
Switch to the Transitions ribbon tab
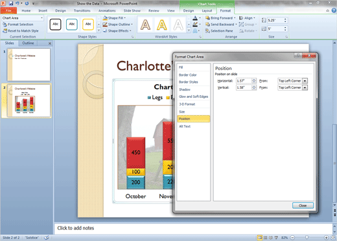82,10
